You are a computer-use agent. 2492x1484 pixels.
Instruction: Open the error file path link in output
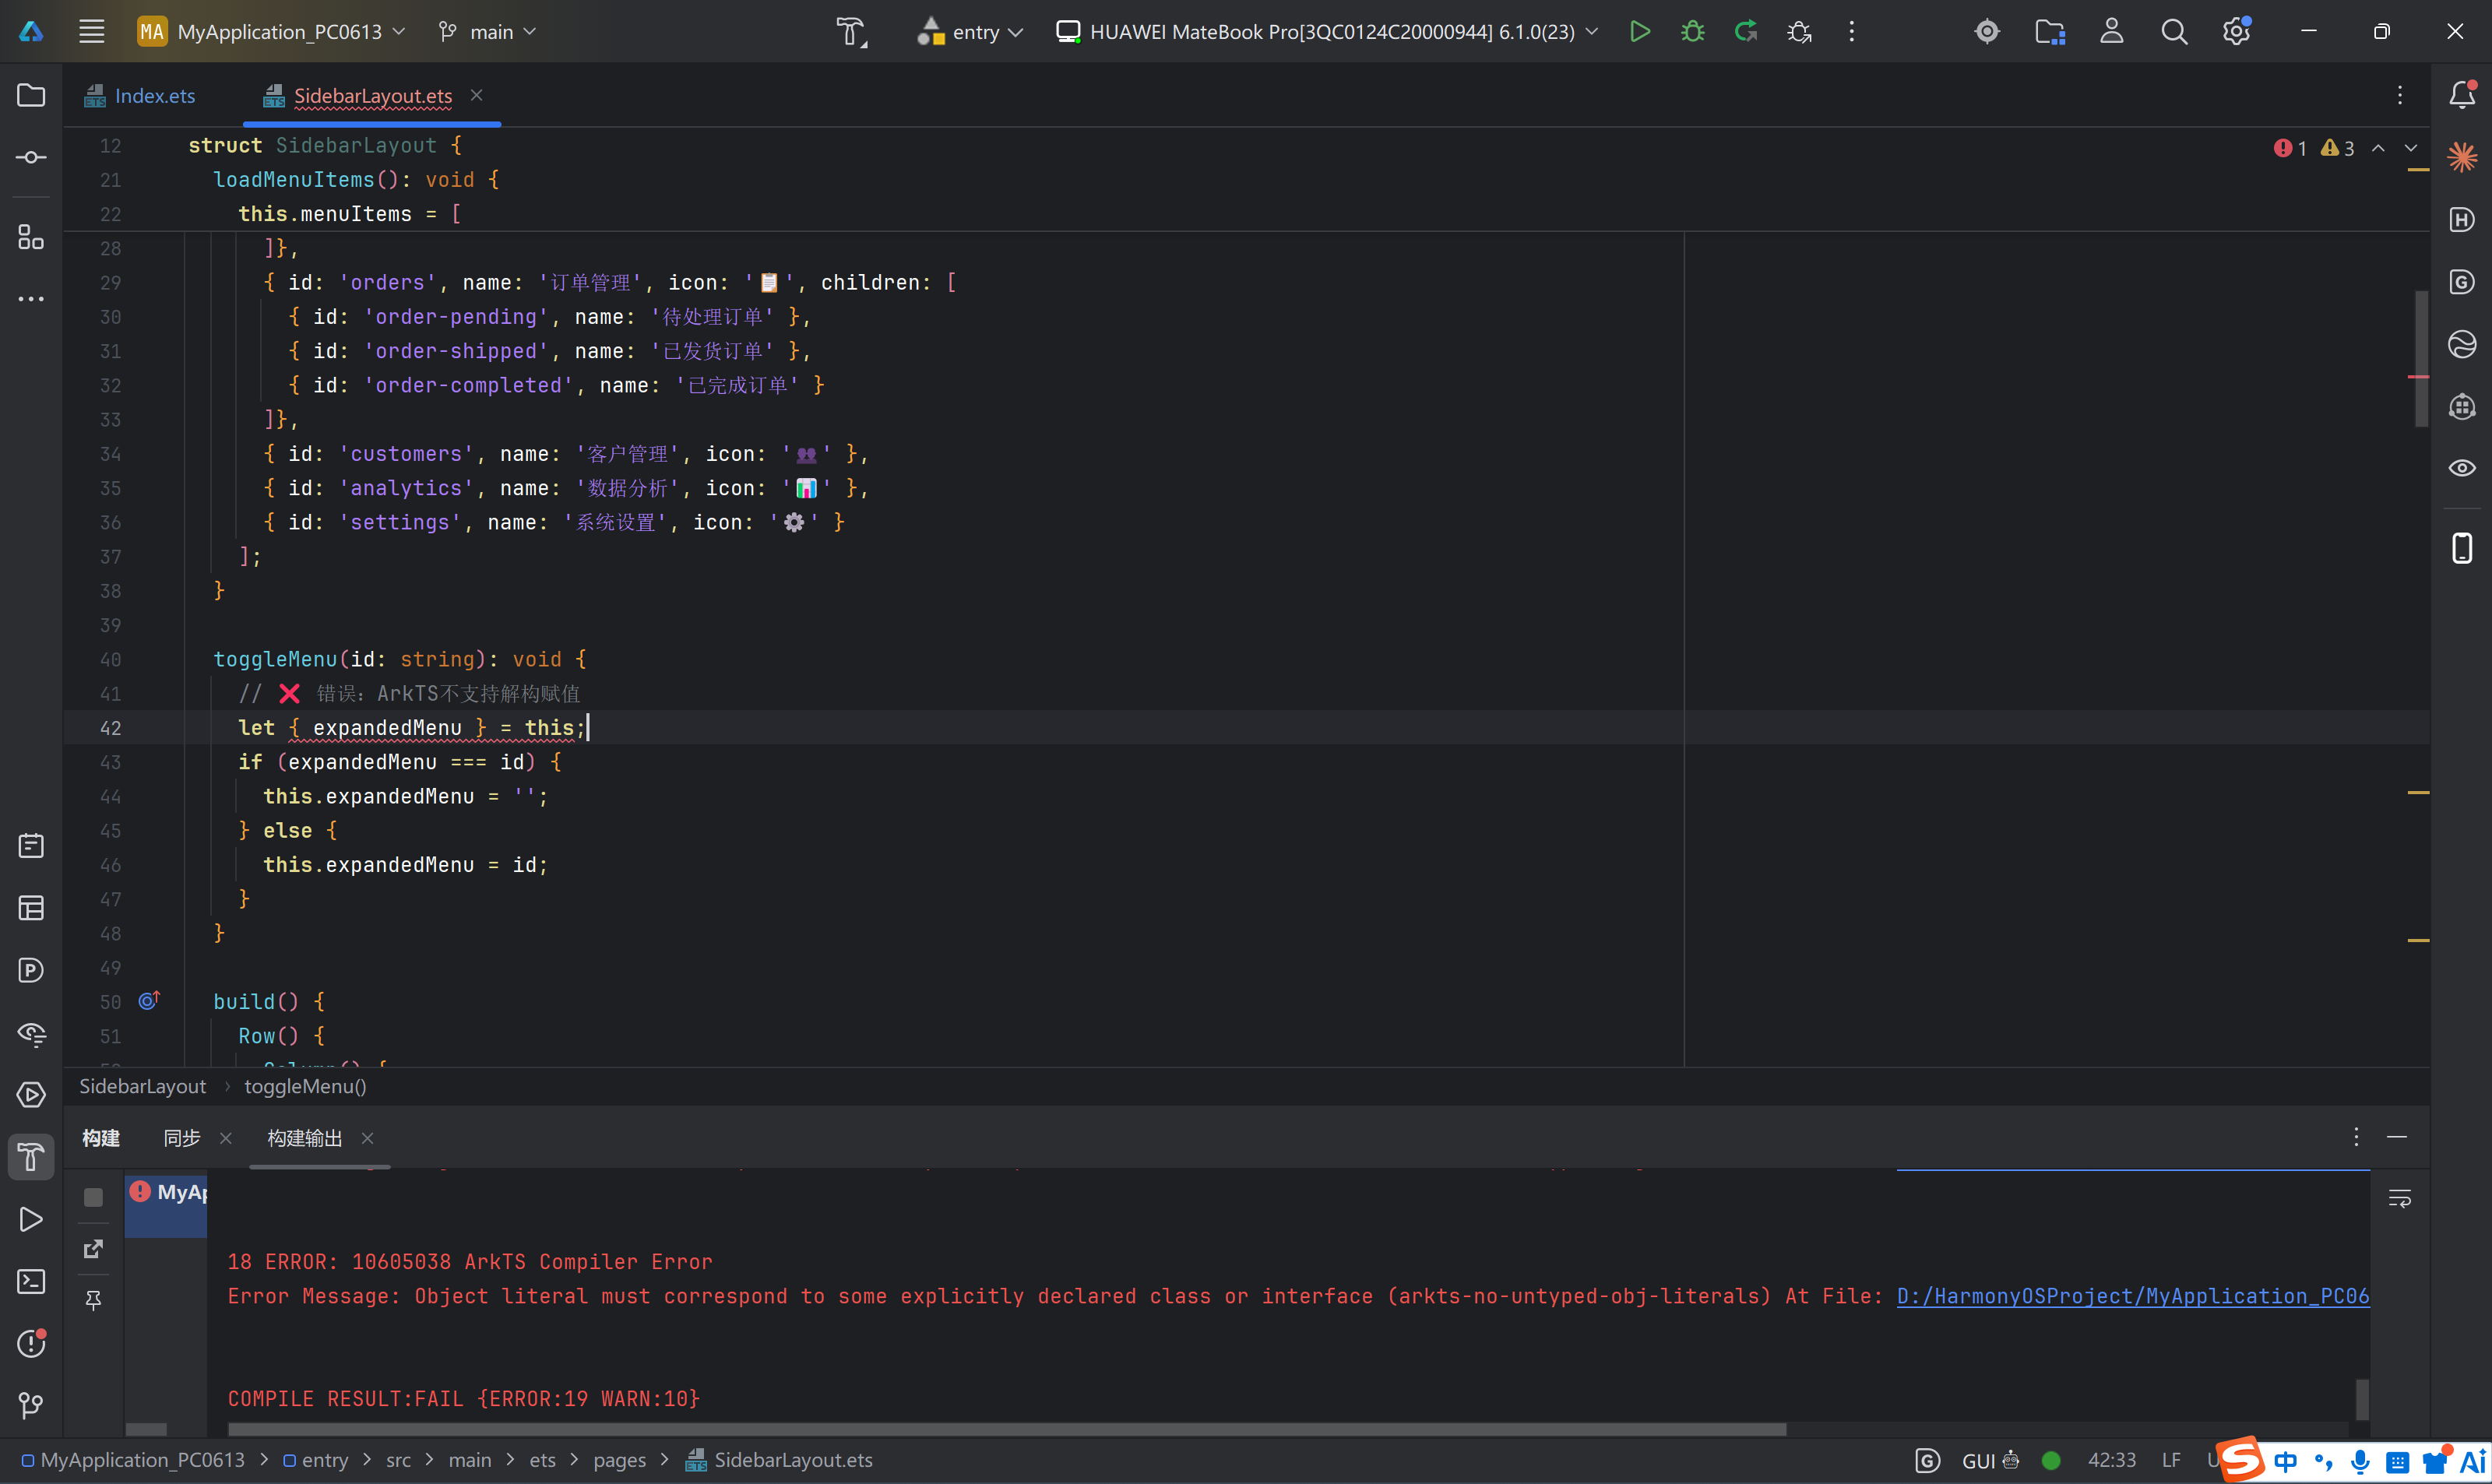2133,1296
